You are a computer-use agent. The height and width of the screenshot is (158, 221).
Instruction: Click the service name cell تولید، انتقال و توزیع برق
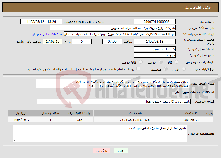tap(135, 120)
